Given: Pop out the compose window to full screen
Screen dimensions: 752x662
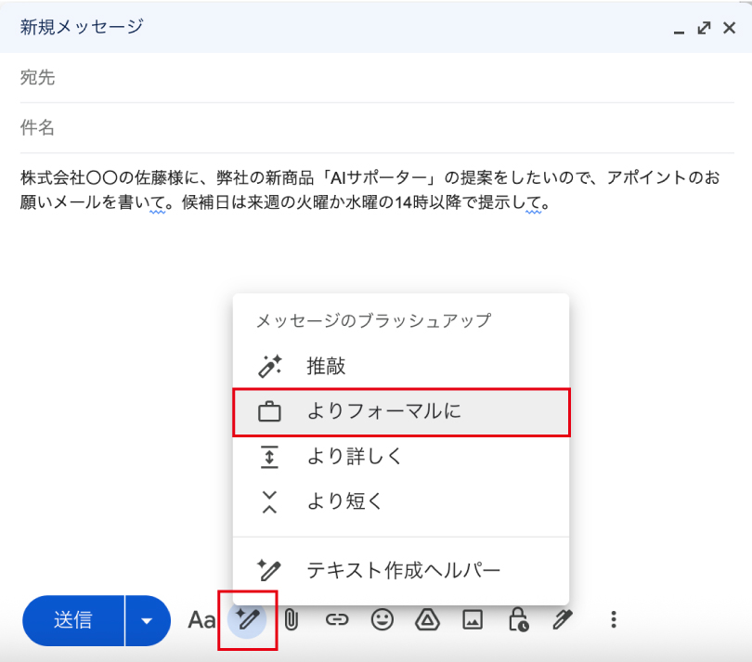Looking at the screenshot, I should [704, 28].
